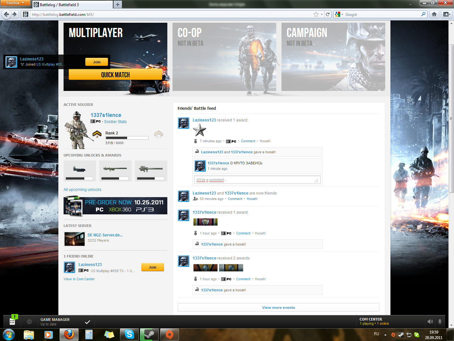
Task: Click the QUICK MATCH button
Action: point(115,75)
